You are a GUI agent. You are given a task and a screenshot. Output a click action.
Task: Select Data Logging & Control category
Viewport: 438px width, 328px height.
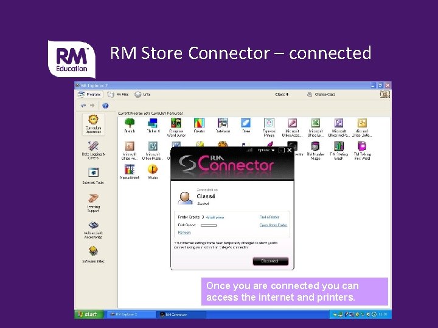(x=93, y=151)
